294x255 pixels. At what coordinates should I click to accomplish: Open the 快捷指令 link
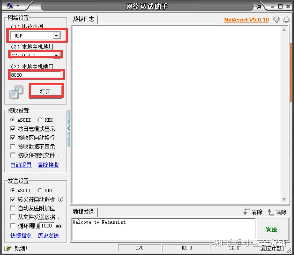(x=21, y=235)
